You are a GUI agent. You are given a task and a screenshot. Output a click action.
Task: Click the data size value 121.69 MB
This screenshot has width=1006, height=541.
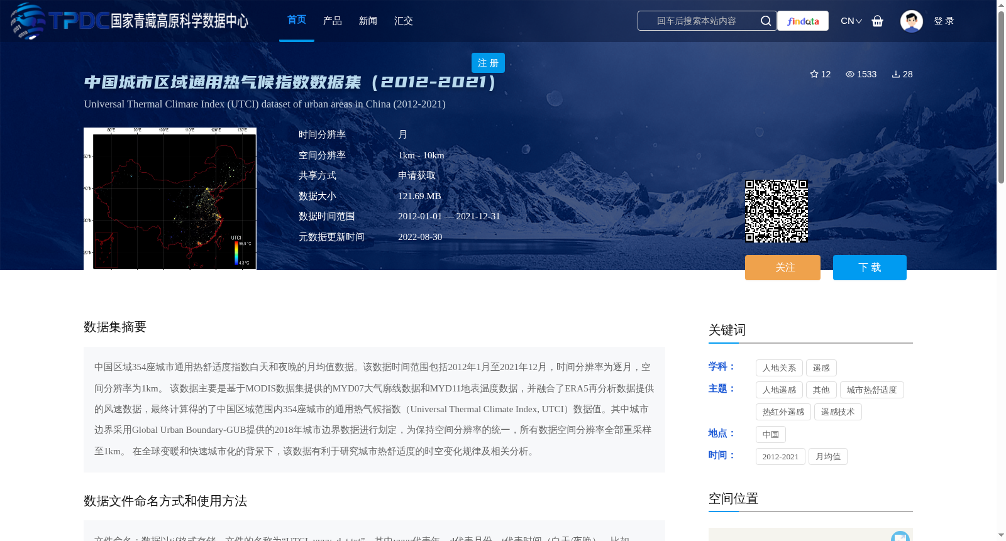click(x=419, y=196)
